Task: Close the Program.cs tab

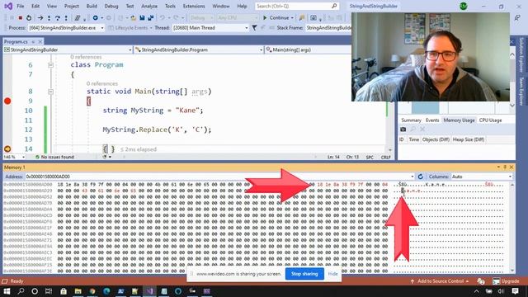Action: 40,42
